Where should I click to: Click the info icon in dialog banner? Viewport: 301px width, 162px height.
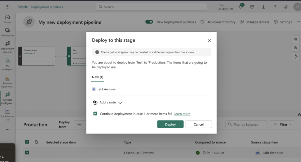coord(97,52)
